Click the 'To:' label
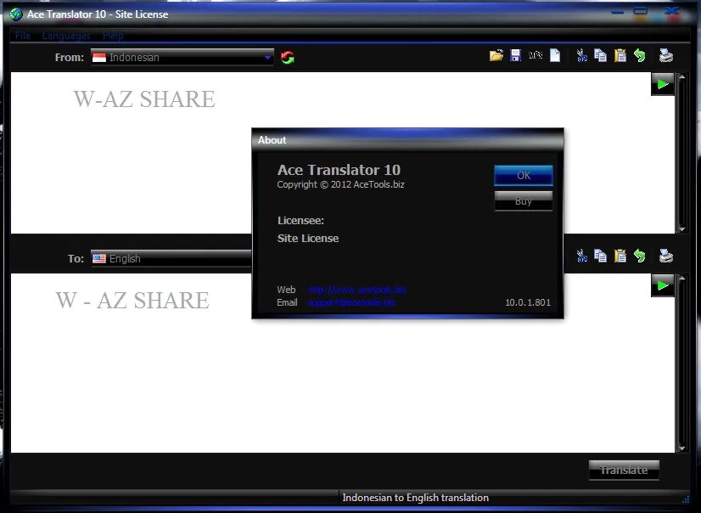The image size is (701, 513). click(x=76, y=259)
